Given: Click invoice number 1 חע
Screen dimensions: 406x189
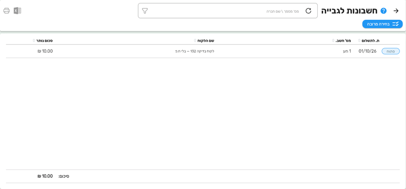Looking at the screenshot, I should (347, 51).
